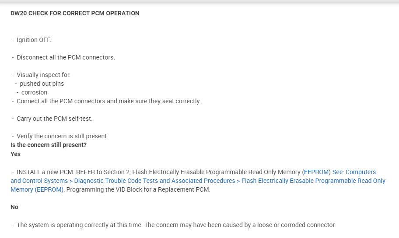Open the 'See: Computers and Control Systems' link

pyautogui.click(x=353, y=172)
